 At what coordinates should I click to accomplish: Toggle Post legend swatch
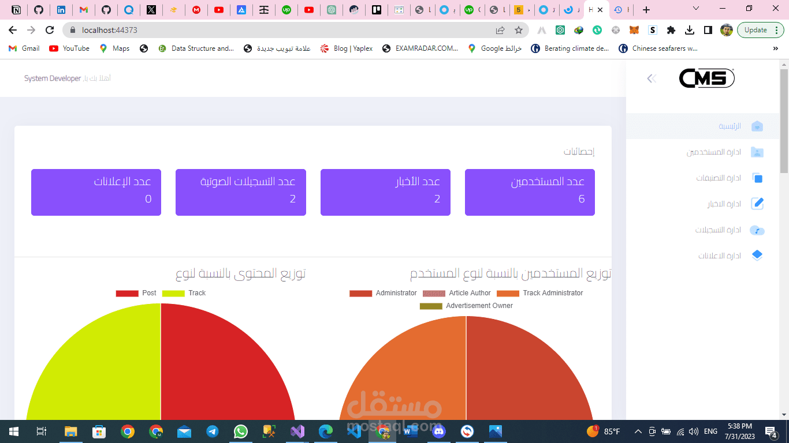[127, 293]
